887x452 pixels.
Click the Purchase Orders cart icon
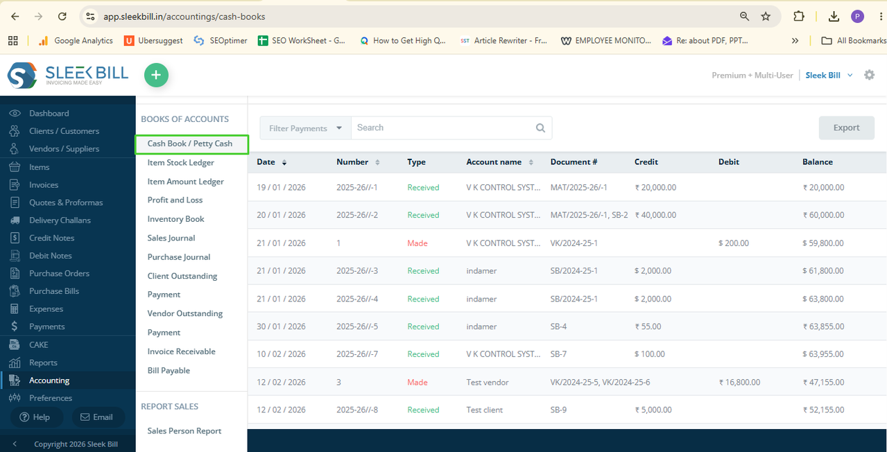pyautogui.click(x=15, y=273)
